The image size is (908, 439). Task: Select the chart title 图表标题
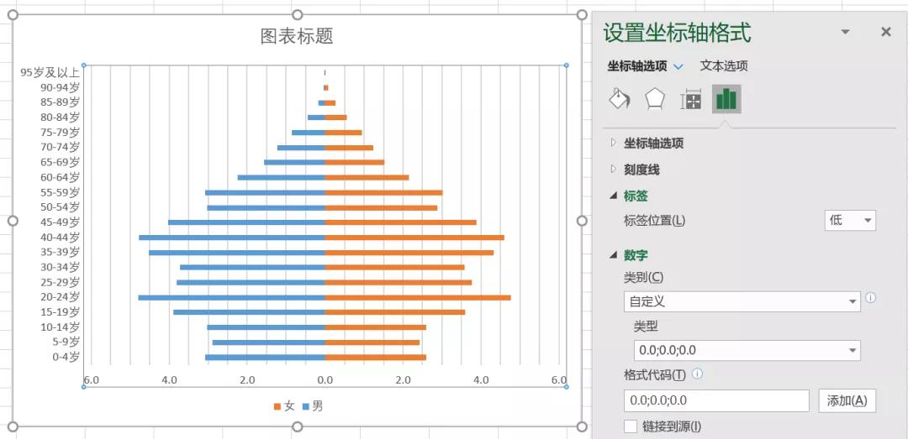297,36
